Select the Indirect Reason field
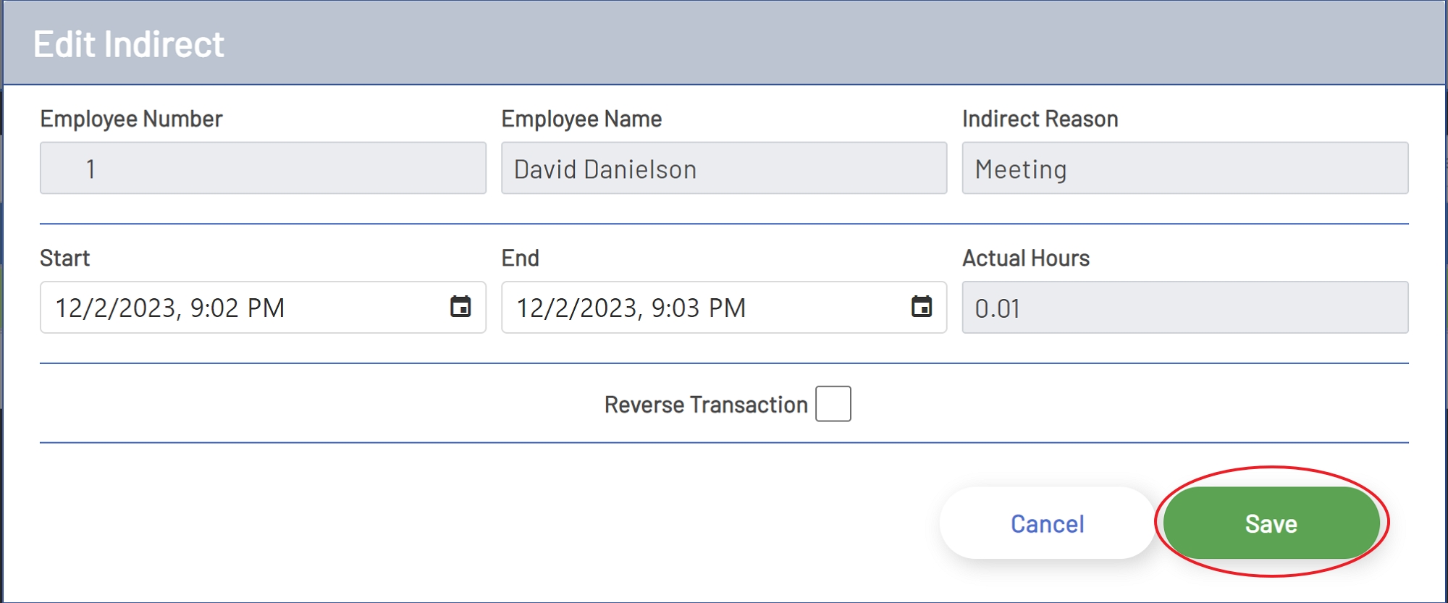 (x=1185, y=168)
